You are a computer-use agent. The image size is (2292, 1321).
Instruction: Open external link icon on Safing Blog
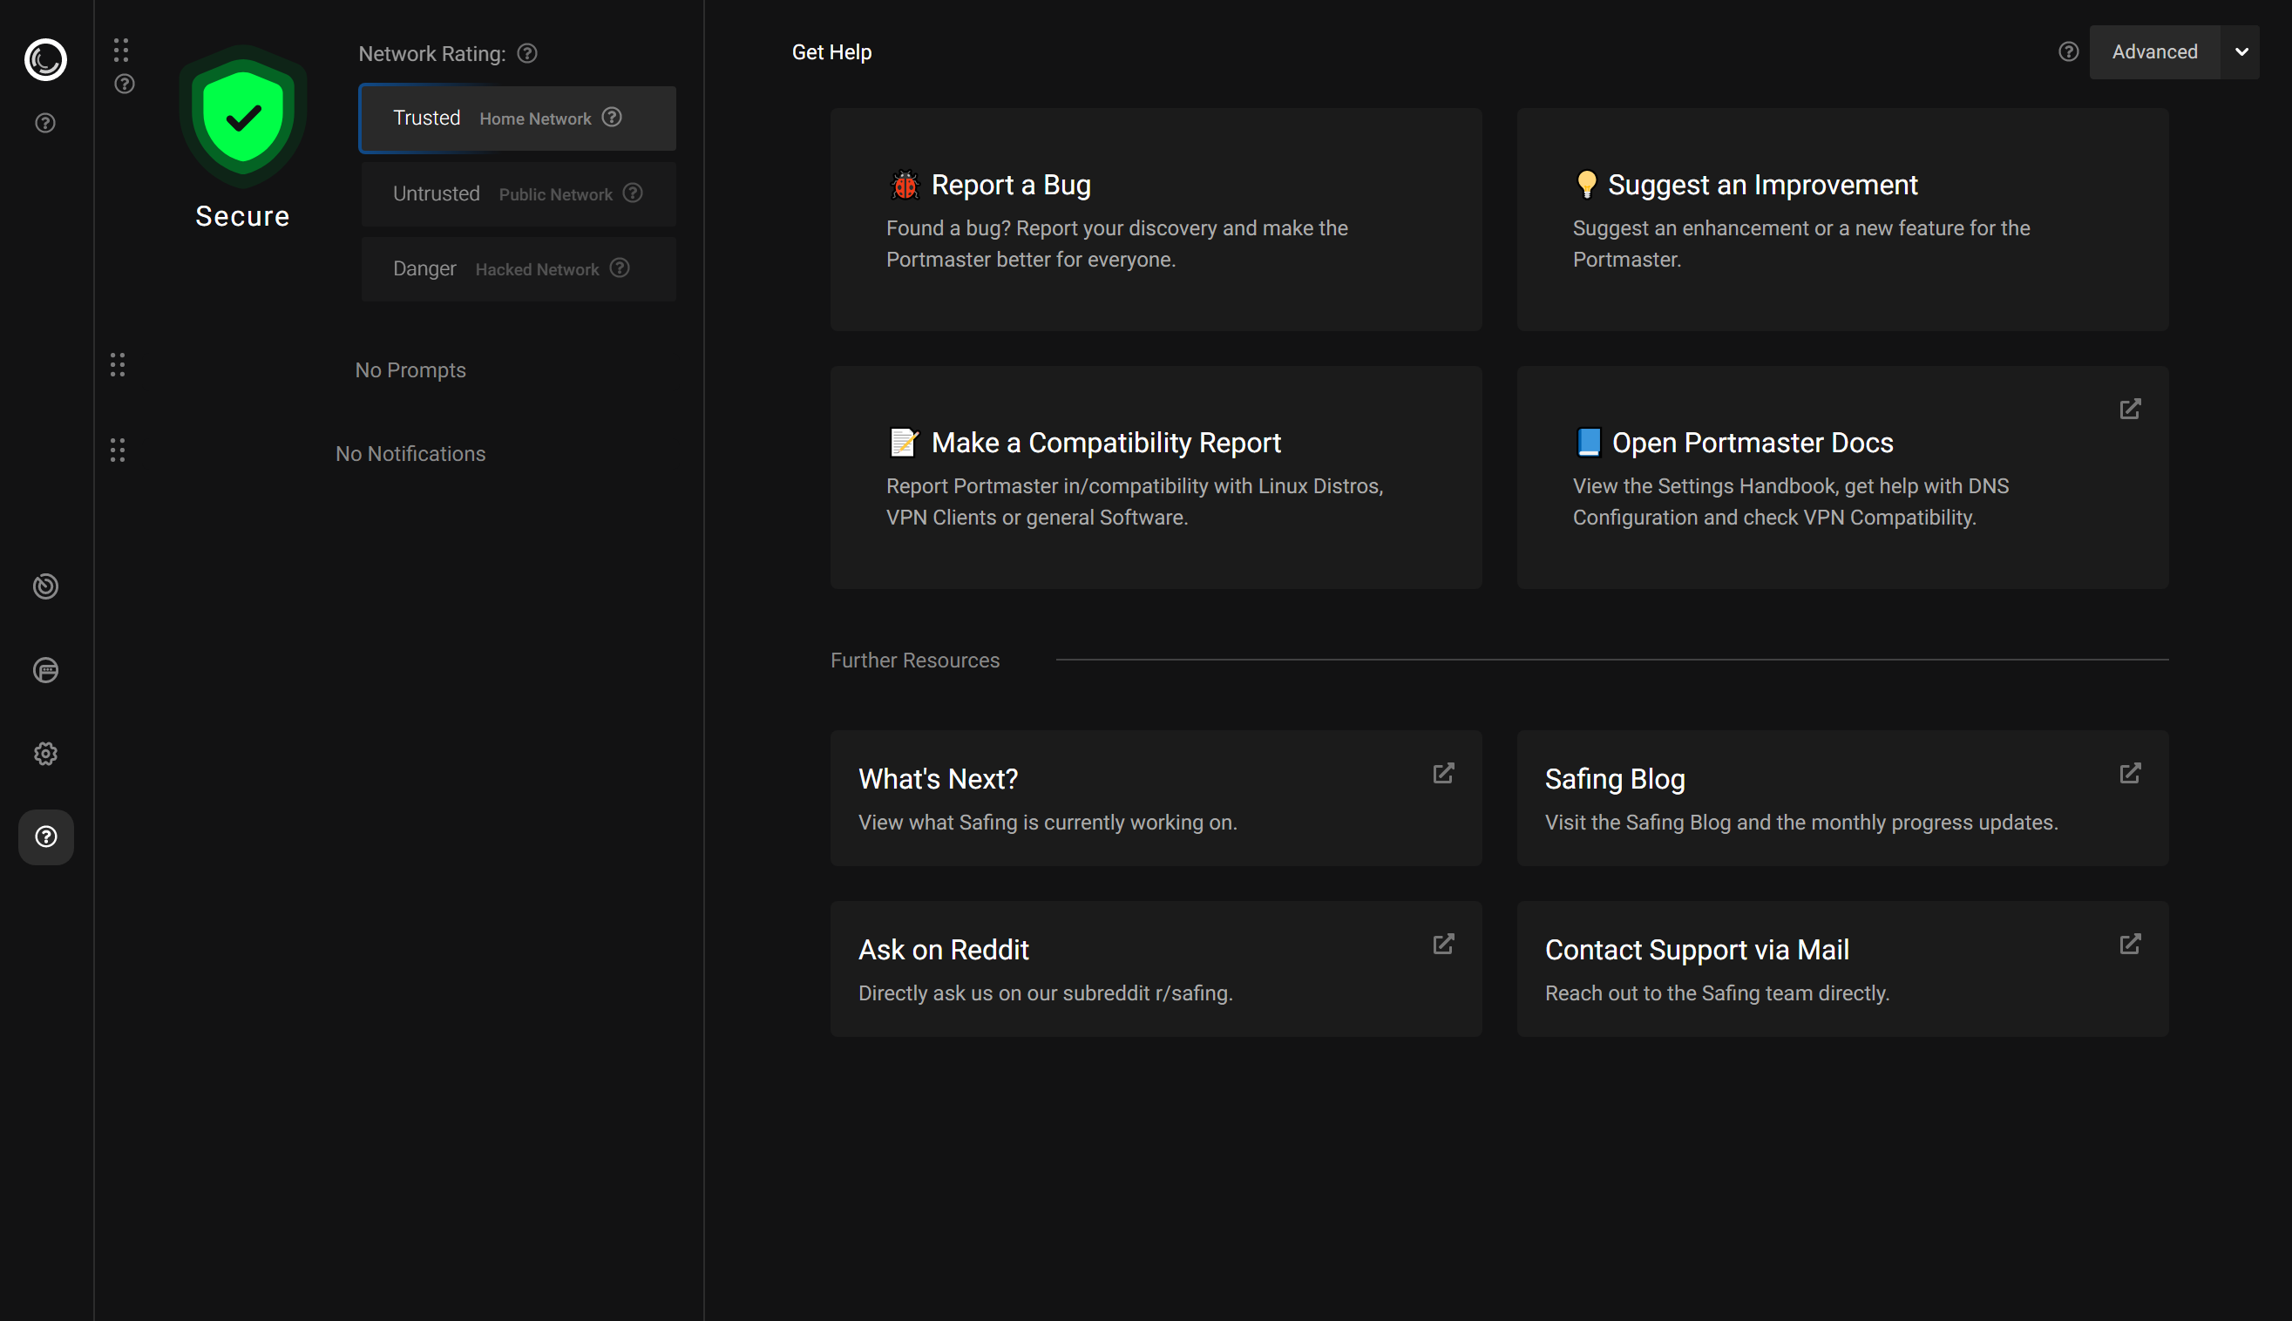2130,773
